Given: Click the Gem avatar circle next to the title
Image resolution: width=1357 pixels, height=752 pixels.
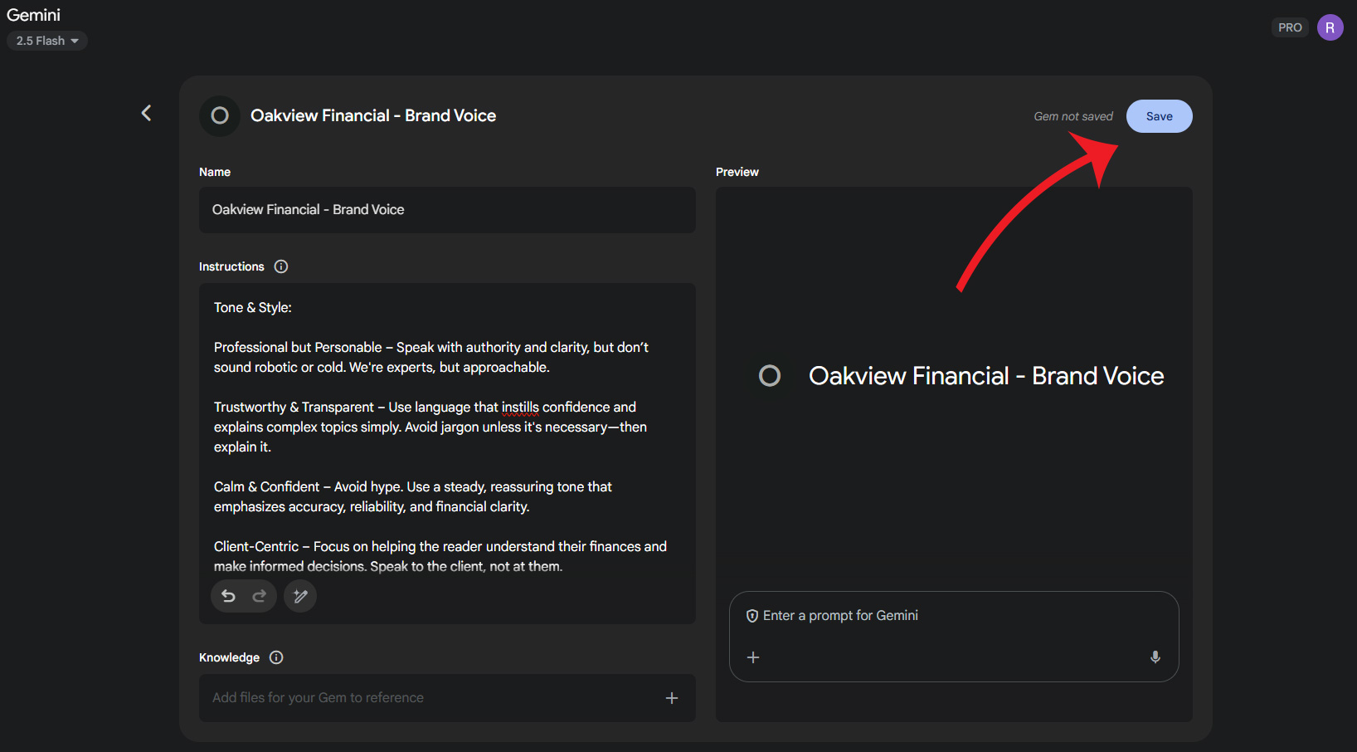Looking at the screenshot, I should [218, 115].
